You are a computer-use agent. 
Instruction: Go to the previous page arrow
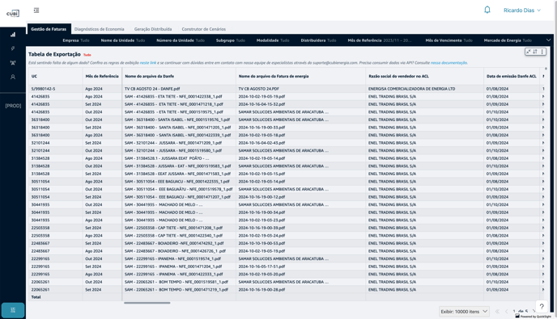coord(507,311)
